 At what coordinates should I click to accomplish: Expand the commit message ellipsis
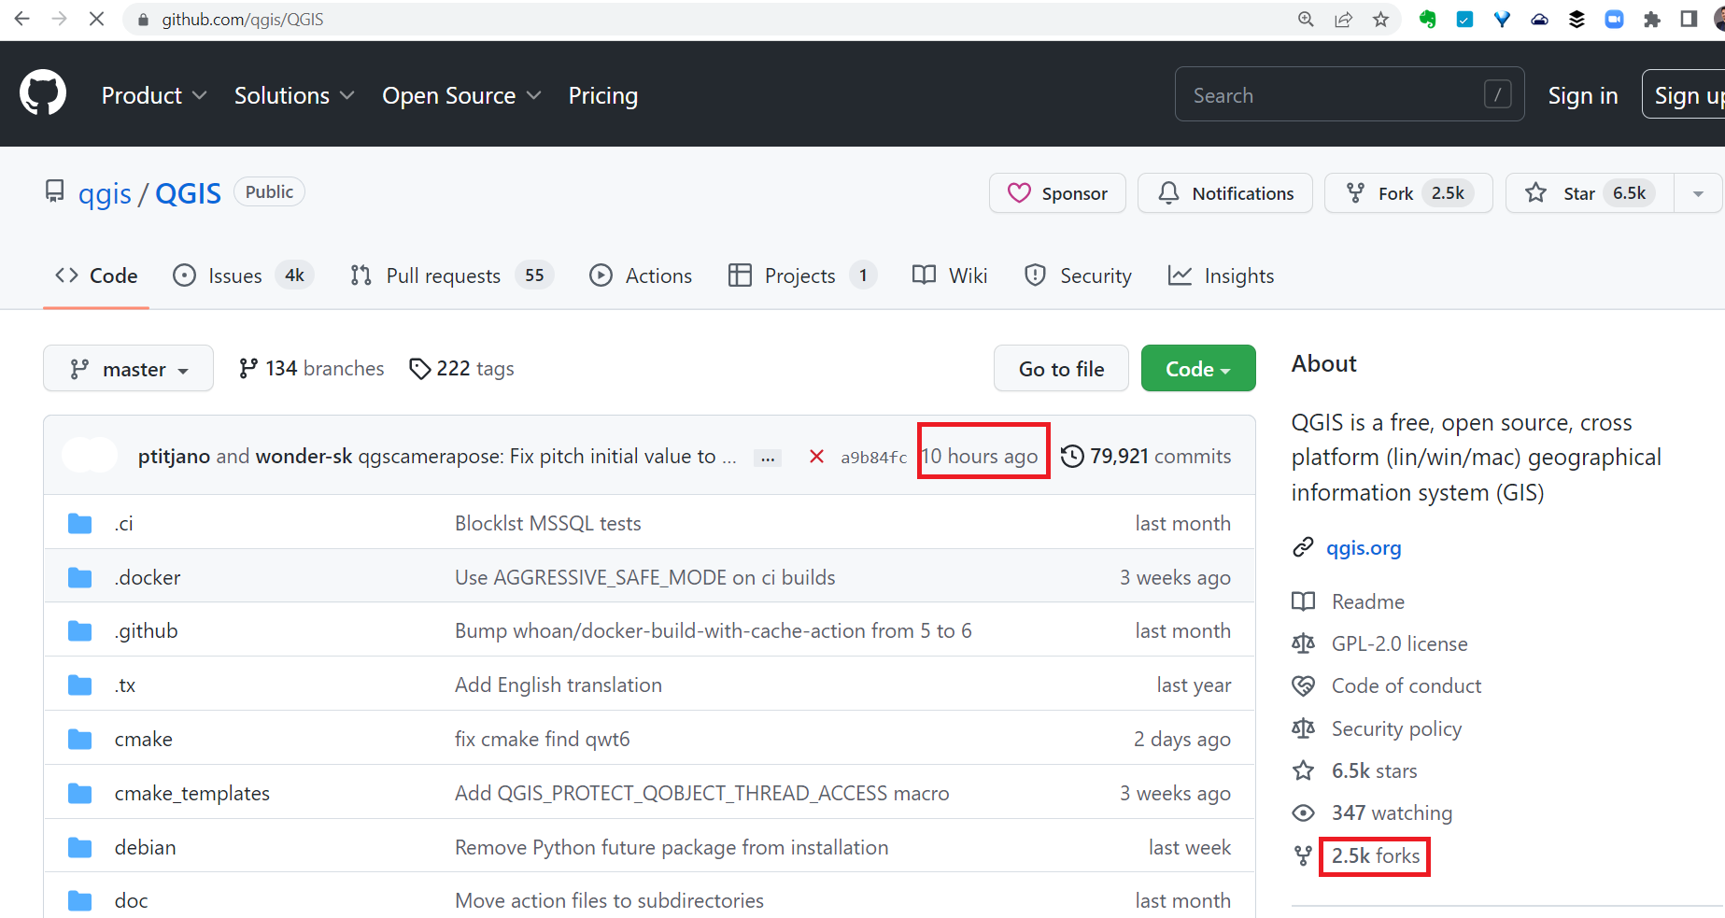pyautogui.click(x=768, y=458)
